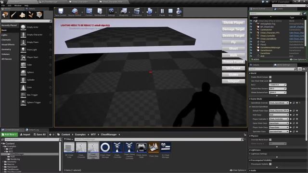This screenshot has width=308, height=173.
Task: Open the Game State Class dropdown
Action: [279, 123]
